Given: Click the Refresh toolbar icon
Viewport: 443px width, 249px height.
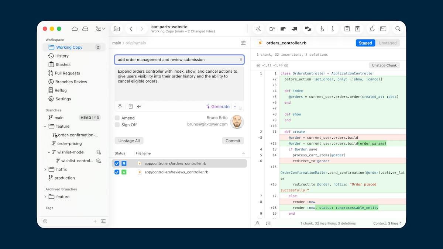Looking at the screenshot, I should click(x=372, y=29).
